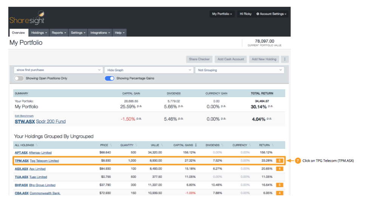Click the Capital Gain summary header
Image resolution: width=372 pixels, height=208 pixels.
tap(131, 93)
